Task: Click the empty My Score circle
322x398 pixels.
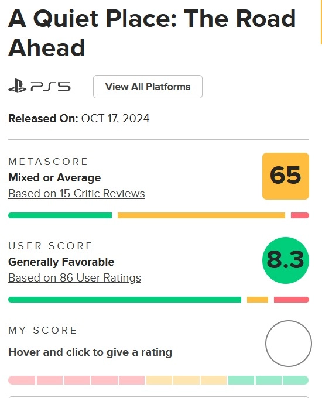Action: point(289,344)
